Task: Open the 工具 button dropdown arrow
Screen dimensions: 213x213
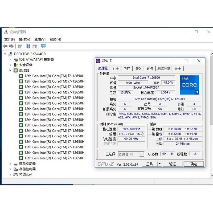Action: click(x=160, y=164)
